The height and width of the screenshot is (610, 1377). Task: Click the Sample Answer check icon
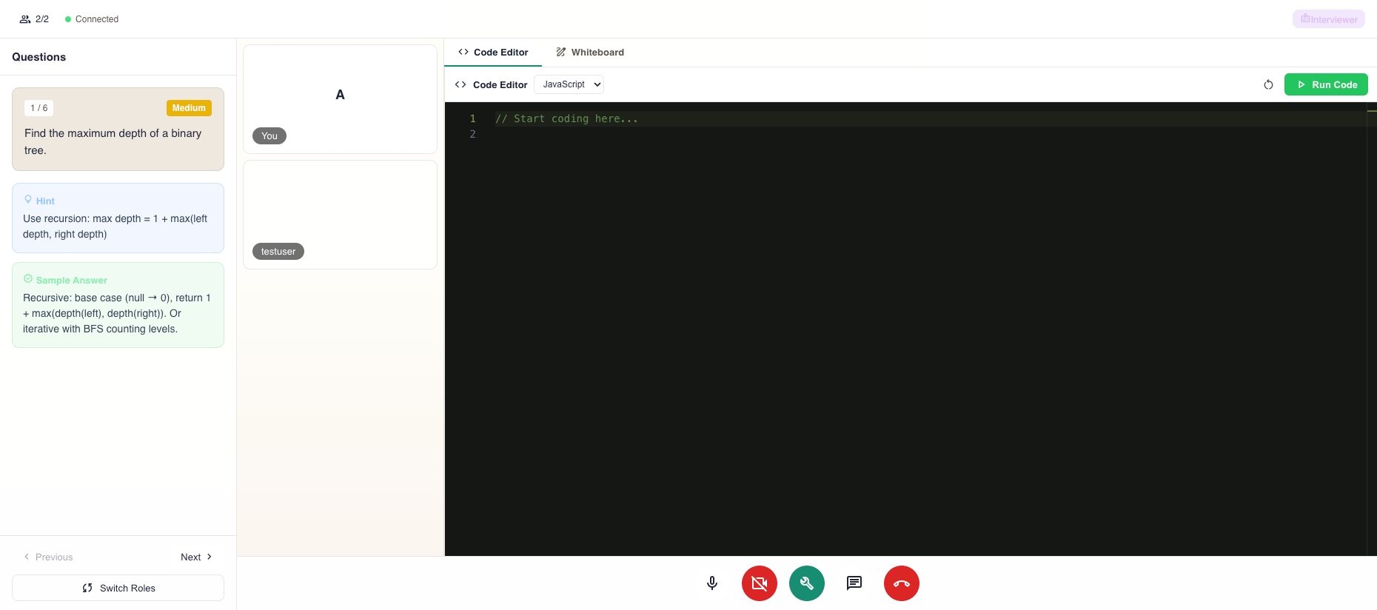pos(28,278)
